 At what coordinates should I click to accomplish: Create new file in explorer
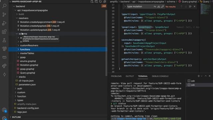92,1
